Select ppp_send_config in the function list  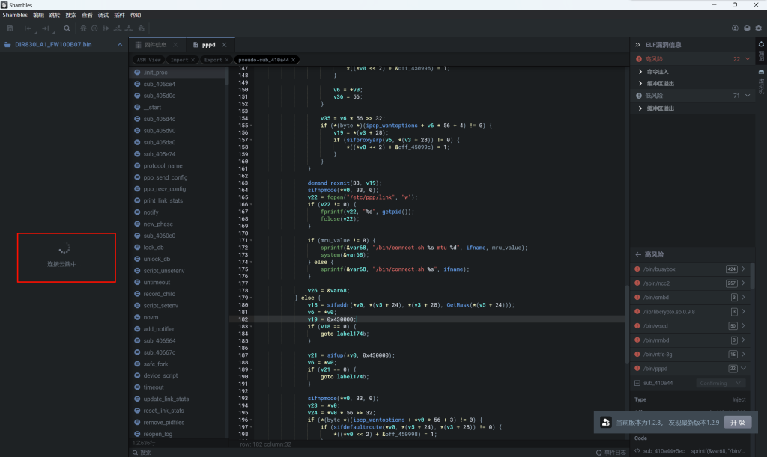pos(165,177)
